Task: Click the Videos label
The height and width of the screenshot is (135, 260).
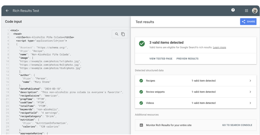Action: pyautogui.click(x=150, y=103)
